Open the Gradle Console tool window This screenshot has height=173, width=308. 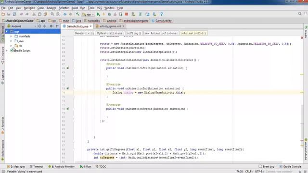point(290,167)
